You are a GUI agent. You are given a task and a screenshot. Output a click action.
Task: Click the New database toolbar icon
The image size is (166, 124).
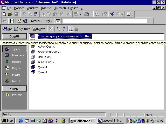[x=4, y=14]
